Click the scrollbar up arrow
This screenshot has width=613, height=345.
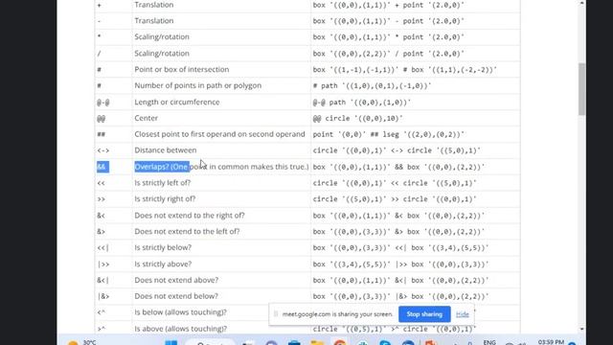pyautogui.click(x=582, y=3)
